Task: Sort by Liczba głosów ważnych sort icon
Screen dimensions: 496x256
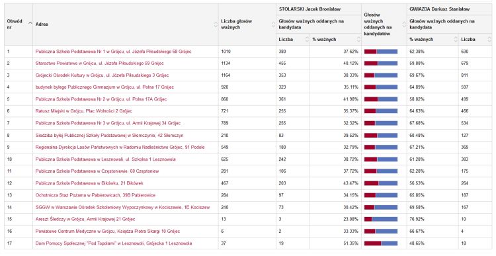Action: click(274, 24)
